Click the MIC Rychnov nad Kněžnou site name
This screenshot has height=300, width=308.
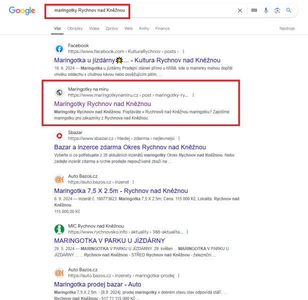[x=96, y=226]
